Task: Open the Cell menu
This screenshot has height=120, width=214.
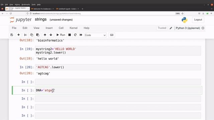Action: [x=61, y=28]
